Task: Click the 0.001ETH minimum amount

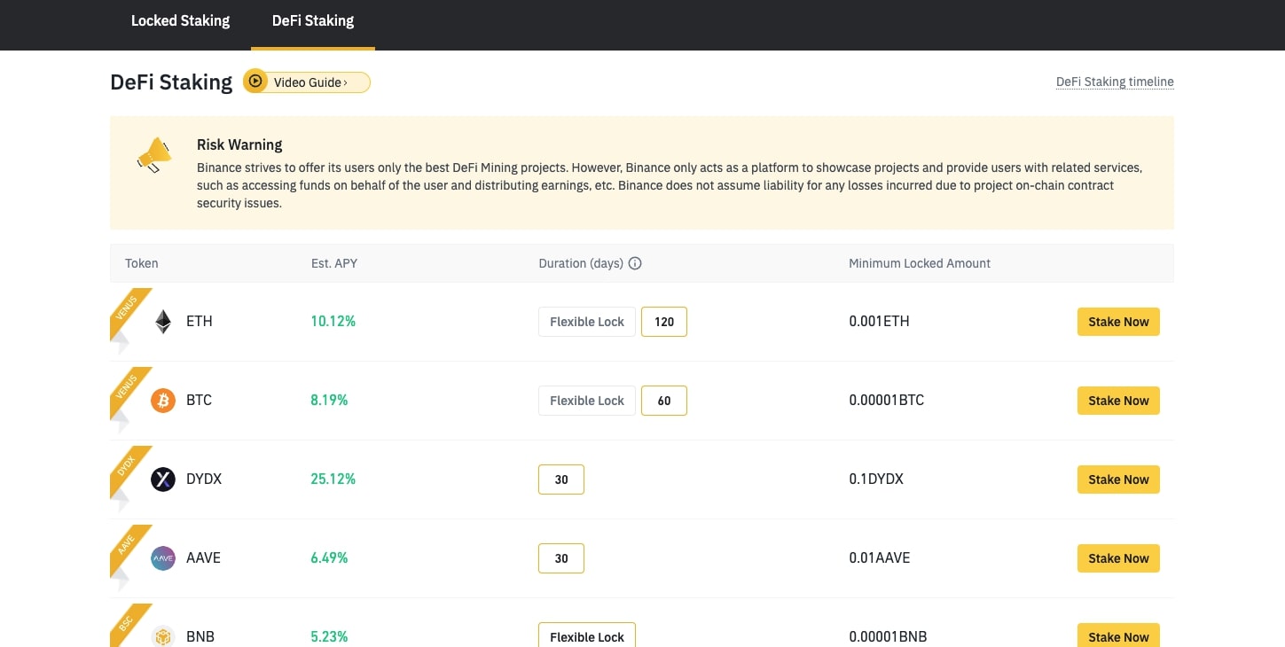Action: [x=879, y=321]
